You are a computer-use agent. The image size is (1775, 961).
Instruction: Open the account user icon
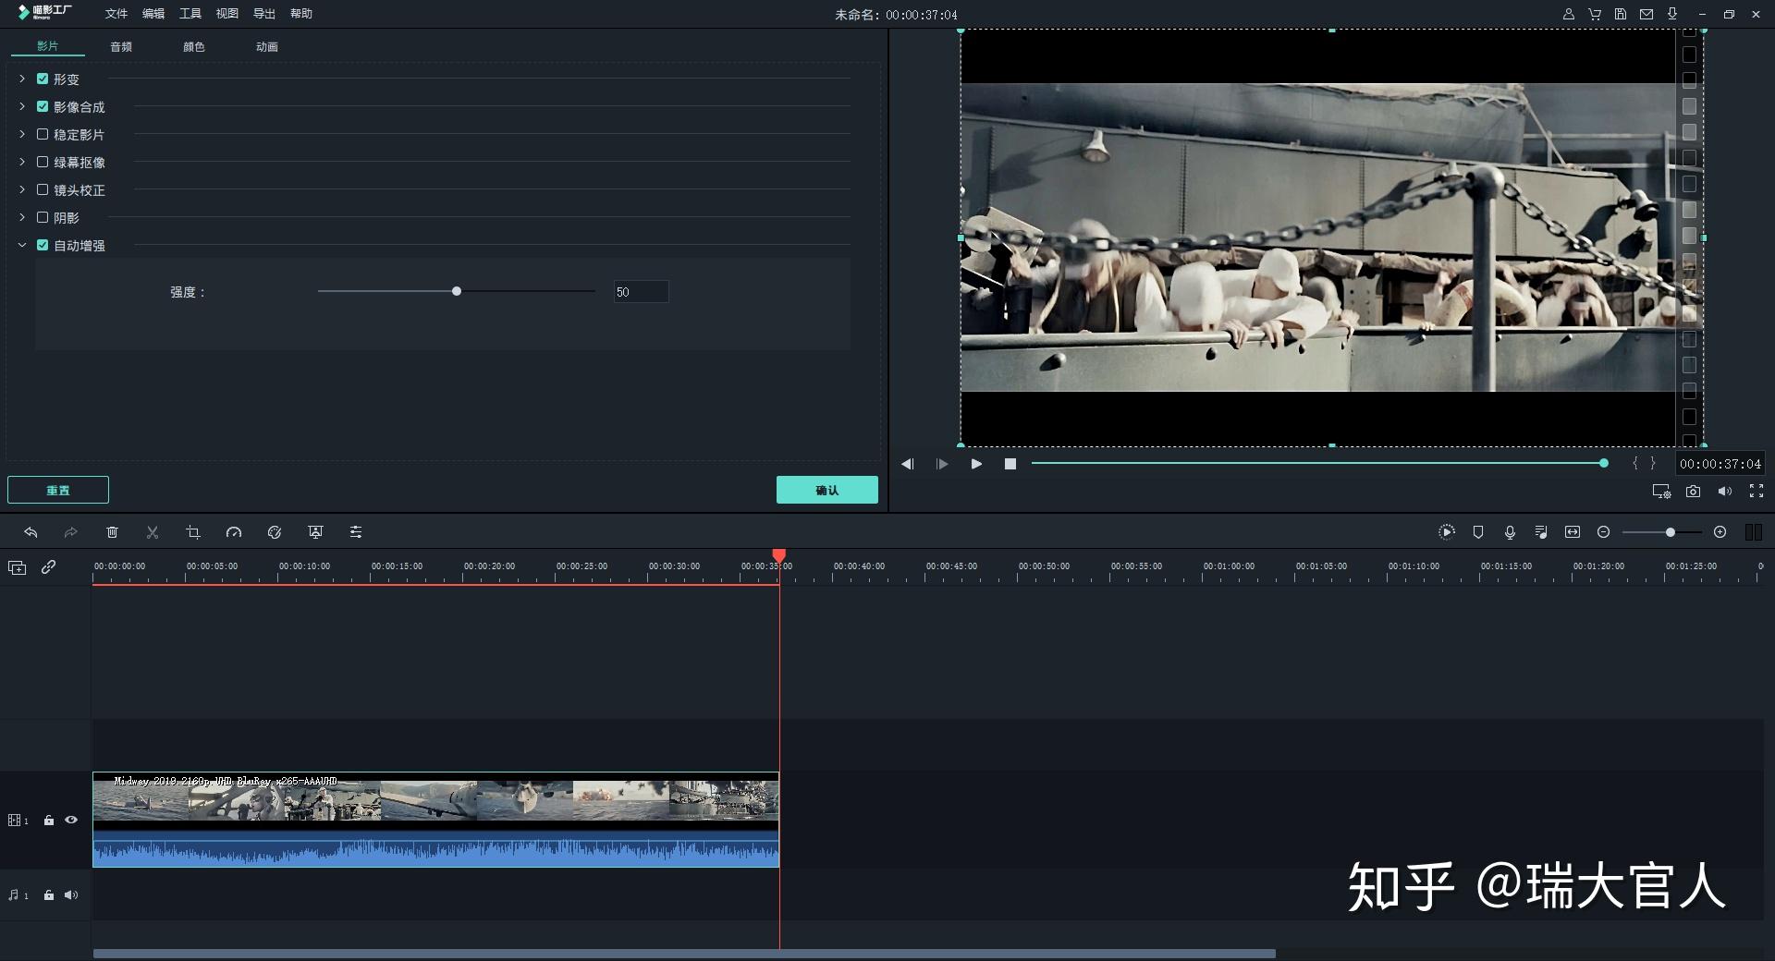click(1569, 14)
